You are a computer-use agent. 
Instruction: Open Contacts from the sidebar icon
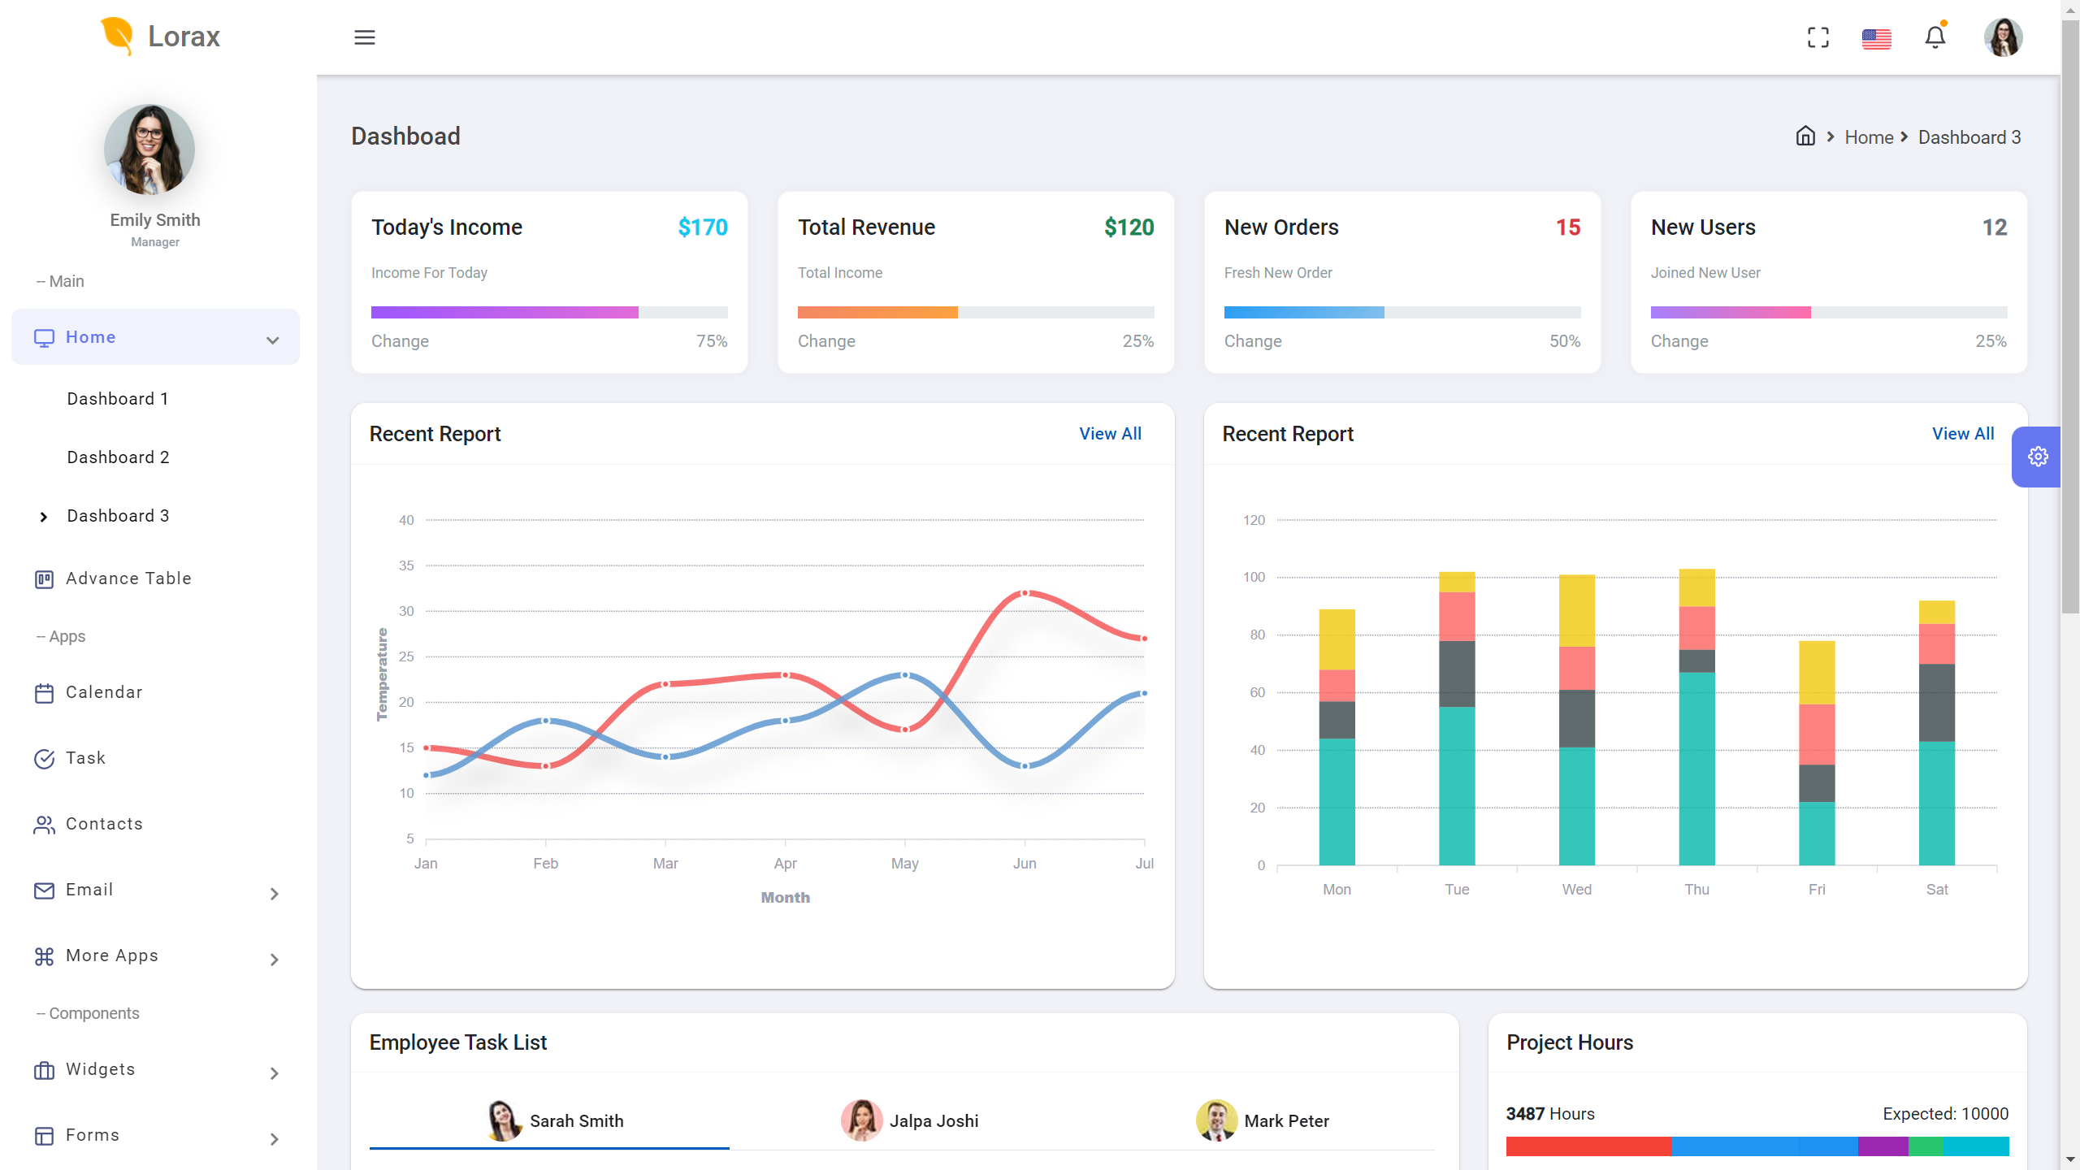(x=45, y=824)
